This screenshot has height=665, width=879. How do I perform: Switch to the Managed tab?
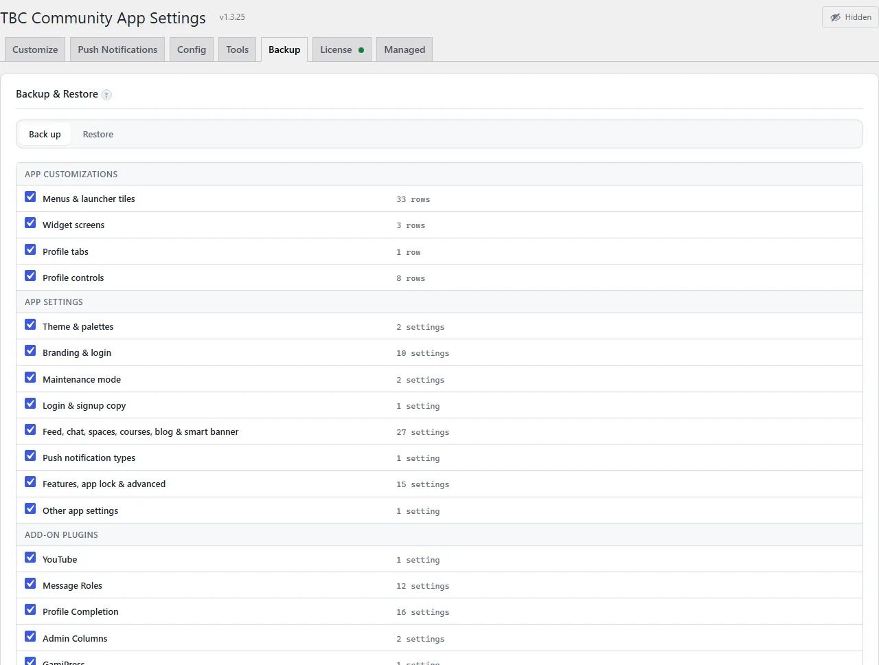click(x=404, y=49)
